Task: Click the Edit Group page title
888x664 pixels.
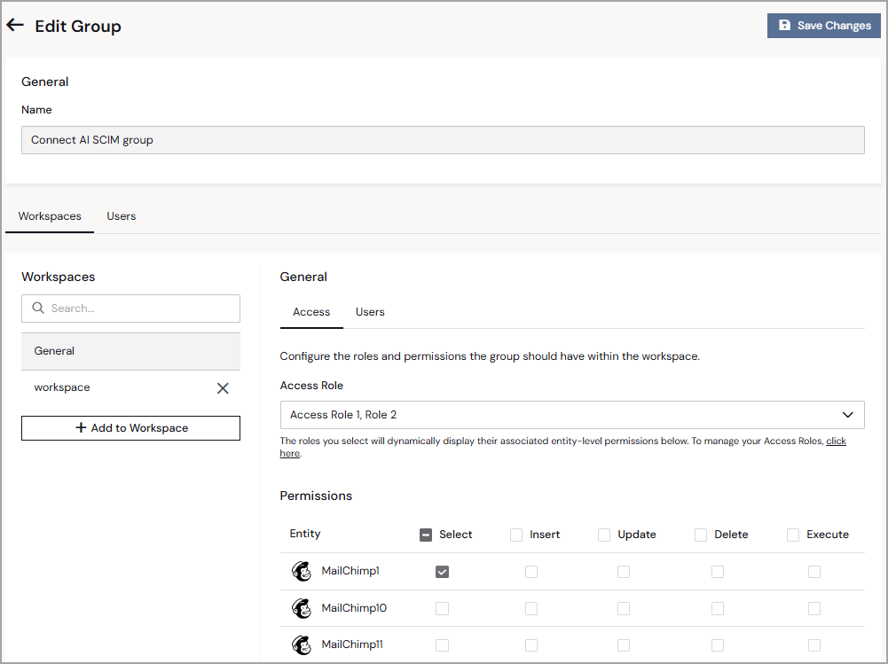Action: [78, 26]
